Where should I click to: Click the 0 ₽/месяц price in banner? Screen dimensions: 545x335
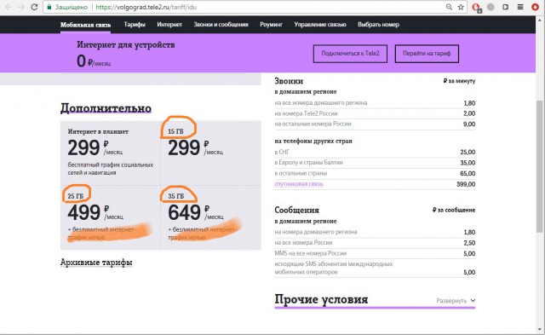pyautogui.click(x=94, y=61)
